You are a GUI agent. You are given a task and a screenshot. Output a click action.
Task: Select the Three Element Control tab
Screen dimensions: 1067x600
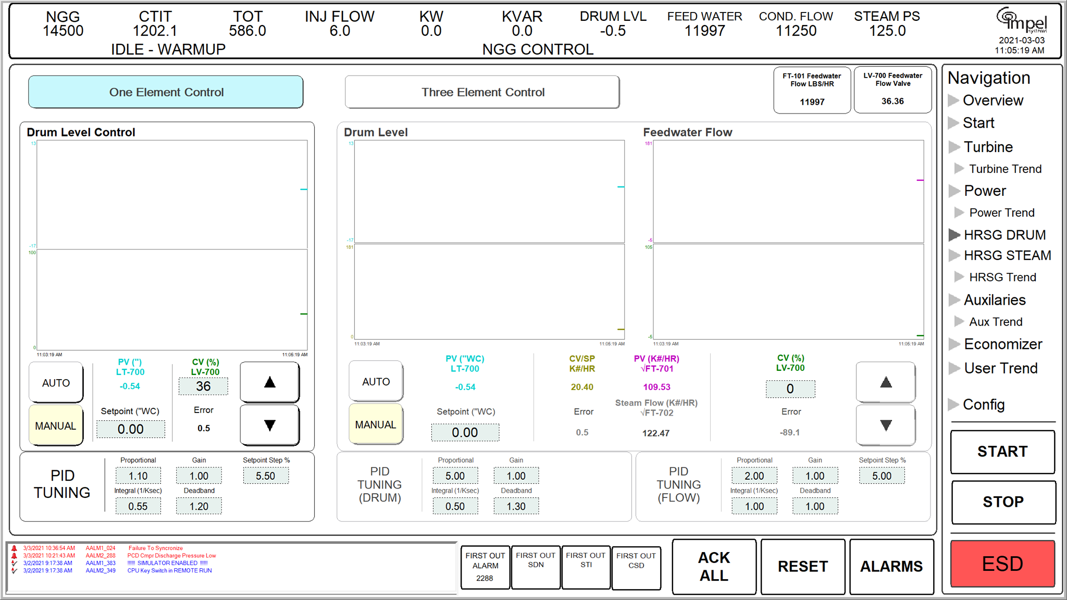482,92
